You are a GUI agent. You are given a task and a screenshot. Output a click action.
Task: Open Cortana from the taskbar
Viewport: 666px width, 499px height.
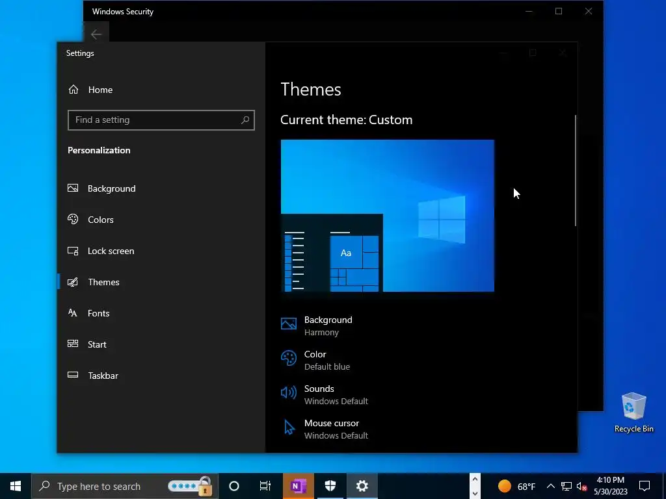click(234, 486)
